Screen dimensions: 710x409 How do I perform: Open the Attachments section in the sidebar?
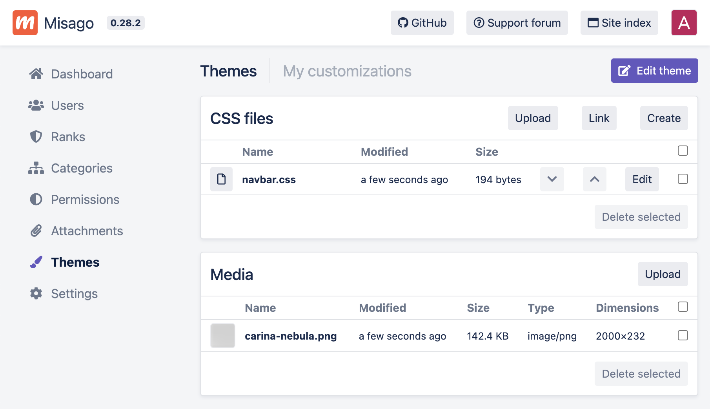click(87, 231)
